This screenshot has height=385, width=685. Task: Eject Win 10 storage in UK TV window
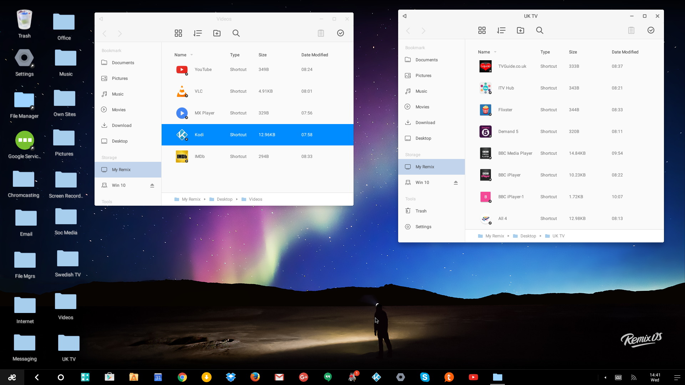coord(456,183)
